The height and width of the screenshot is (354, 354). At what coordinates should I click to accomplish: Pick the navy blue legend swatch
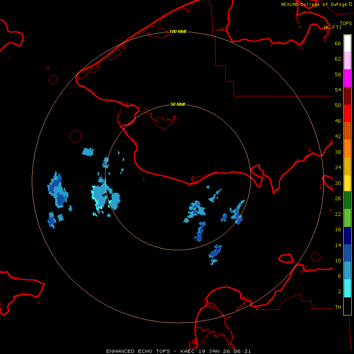coord(347,236)
